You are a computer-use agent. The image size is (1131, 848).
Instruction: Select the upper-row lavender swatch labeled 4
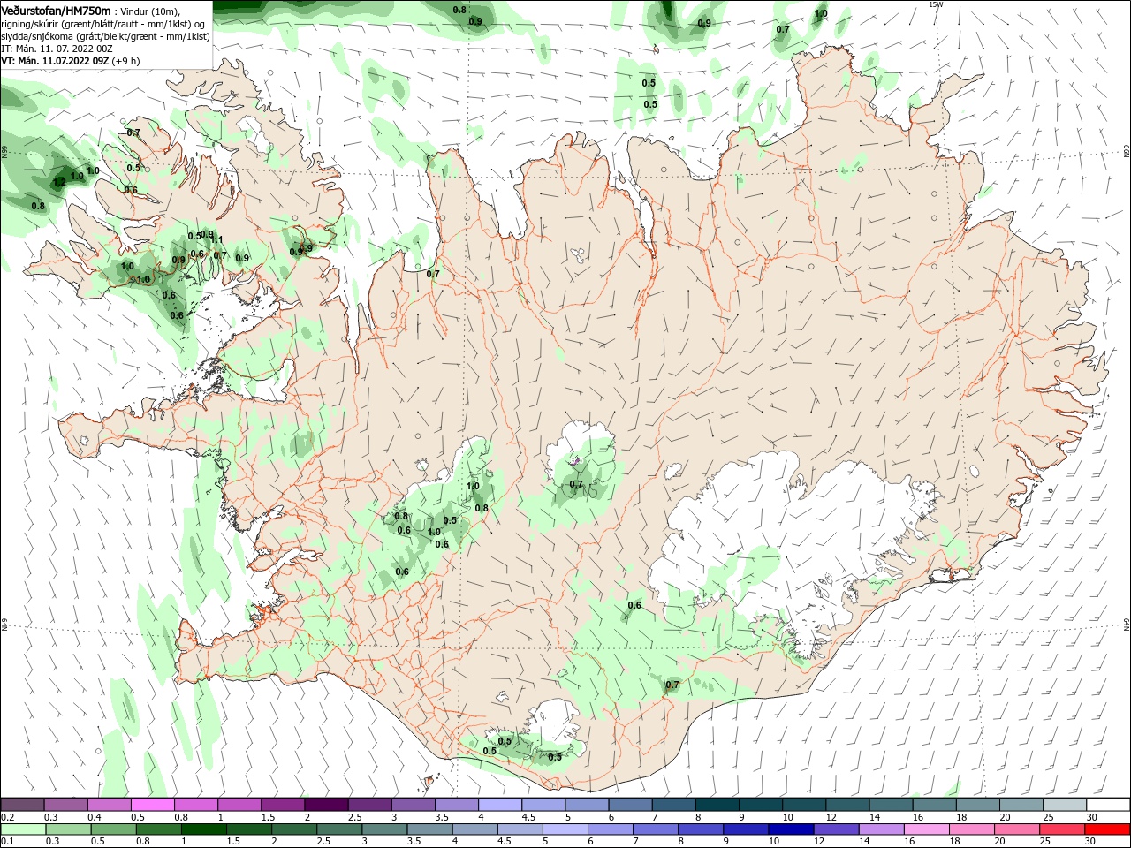(x=500, y=805)
